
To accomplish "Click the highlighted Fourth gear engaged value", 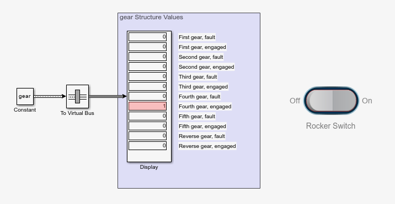I will [148, 106].
